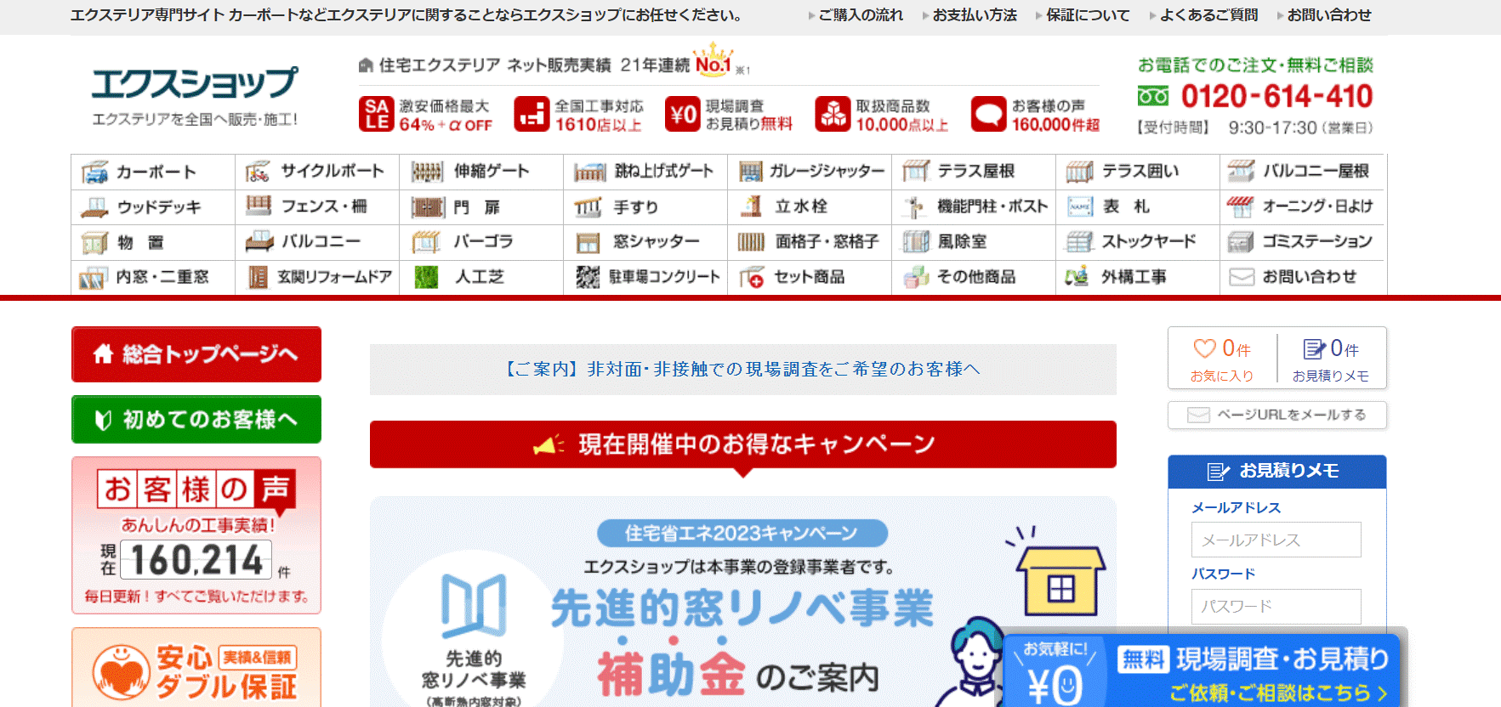Open the 先進的窓リノベ事業 campaign banner
1501x707 pixels.
point(743,602)
